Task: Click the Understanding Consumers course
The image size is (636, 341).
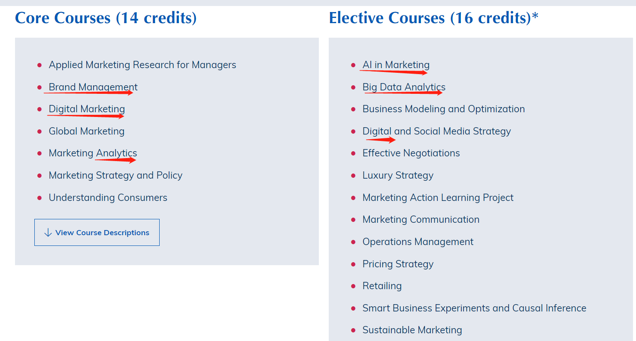Action: 108,198
